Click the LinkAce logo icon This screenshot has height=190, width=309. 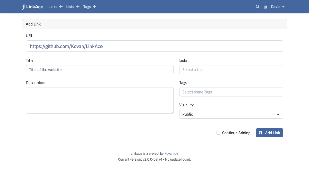click(23, 6)
